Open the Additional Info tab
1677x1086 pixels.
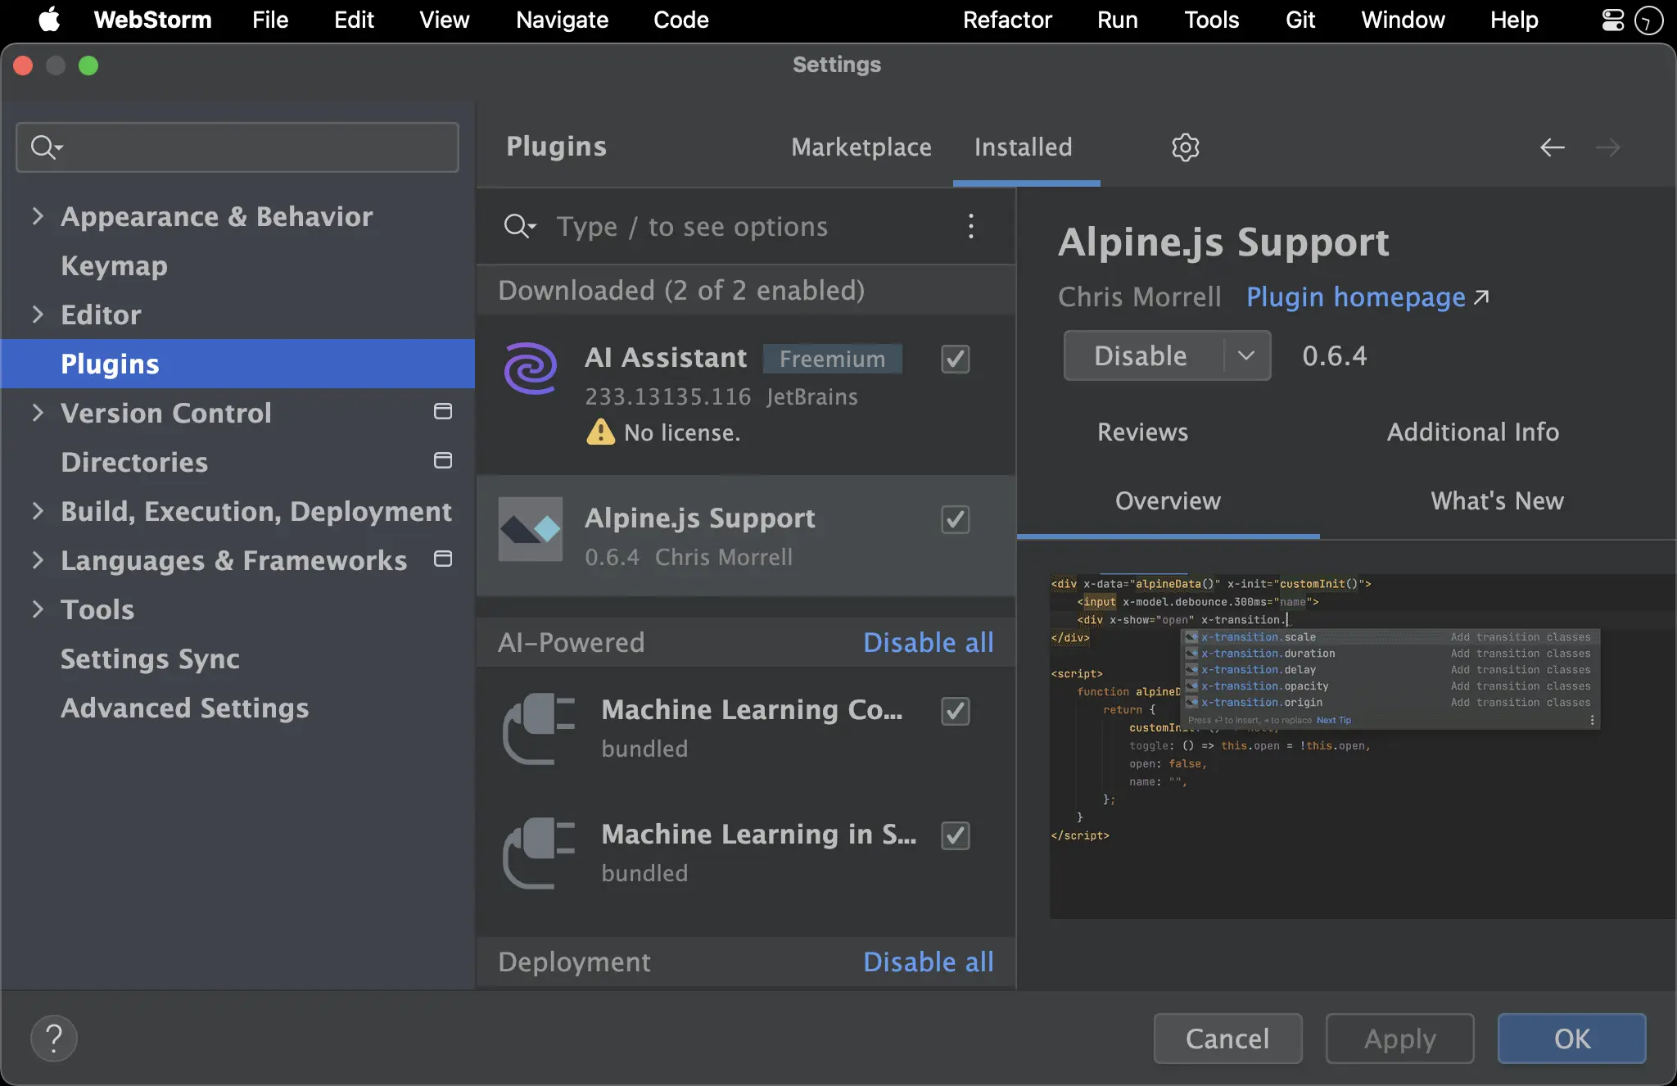[x=1473, y=432]
